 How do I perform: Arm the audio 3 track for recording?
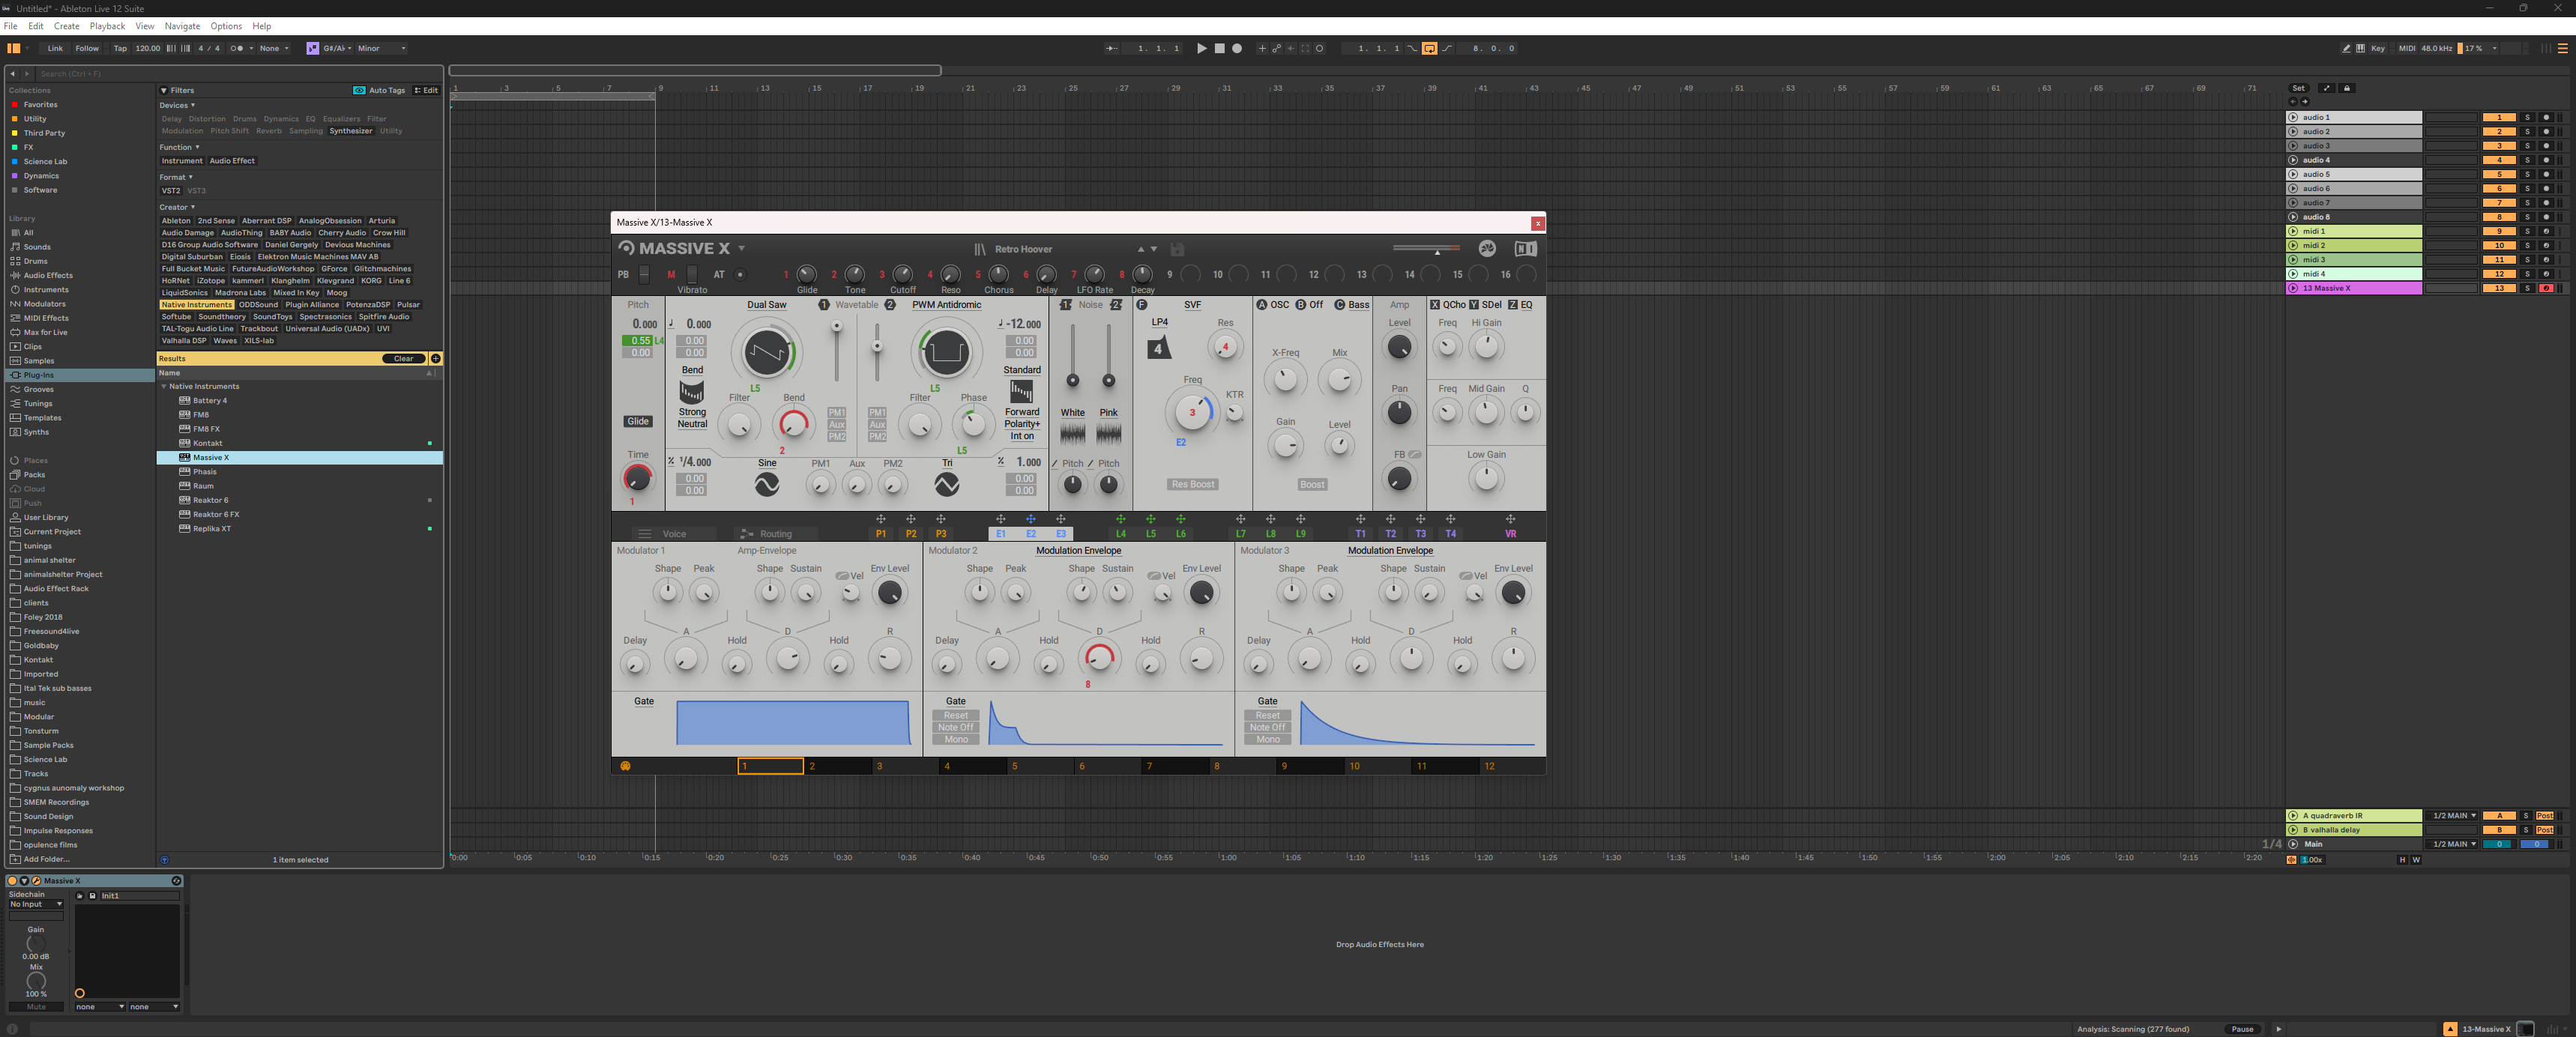click(x=2546, y=146)
